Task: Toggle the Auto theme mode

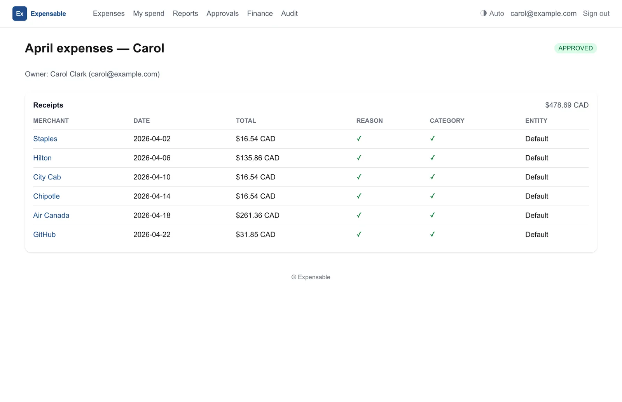Action: click(x=492, y=14)
